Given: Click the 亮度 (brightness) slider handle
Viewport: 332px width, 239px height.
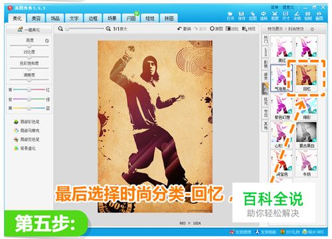Looking at the screenshot, I should 29,46.
